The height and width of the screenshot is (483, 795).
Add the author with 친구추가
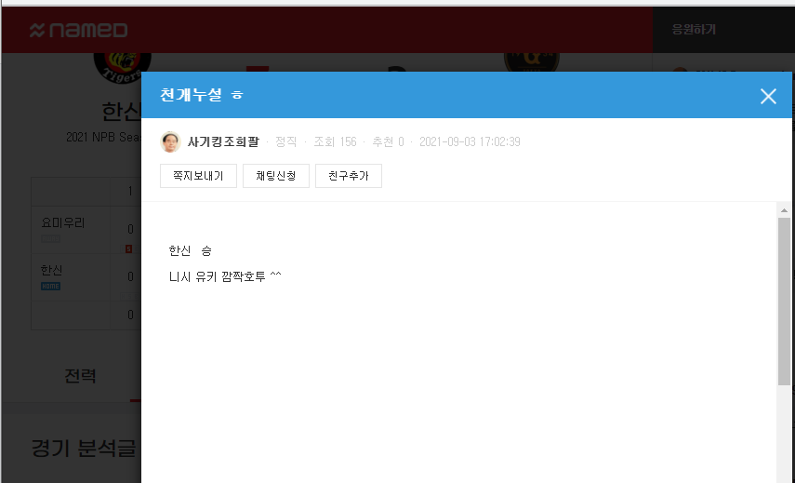click(x=349, y=176)
